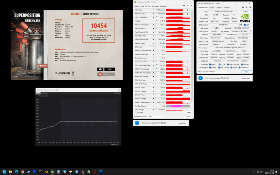Image resolution: width=280 pixels, height=175 pixels.
Task: Click the blue info icon under the Graphics Card window
Action: pos(201,78)
